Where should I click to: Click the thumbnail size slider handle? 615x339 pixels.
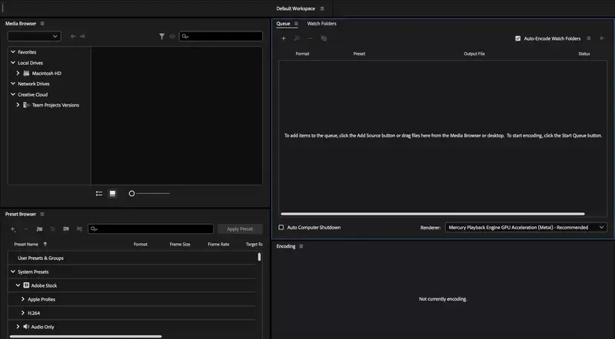pos(131,193)
